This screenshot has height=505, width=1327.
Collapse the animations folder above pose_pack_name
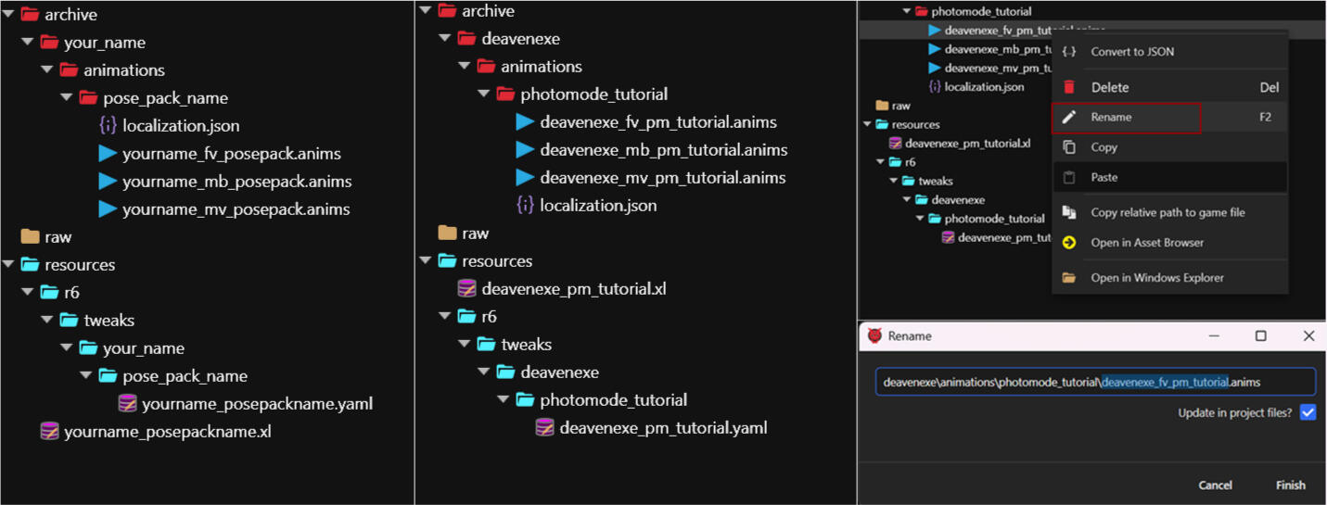[x=47, y=70]
